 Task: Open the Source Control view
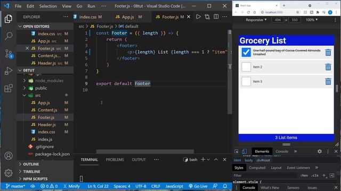(x=9, y=54)
